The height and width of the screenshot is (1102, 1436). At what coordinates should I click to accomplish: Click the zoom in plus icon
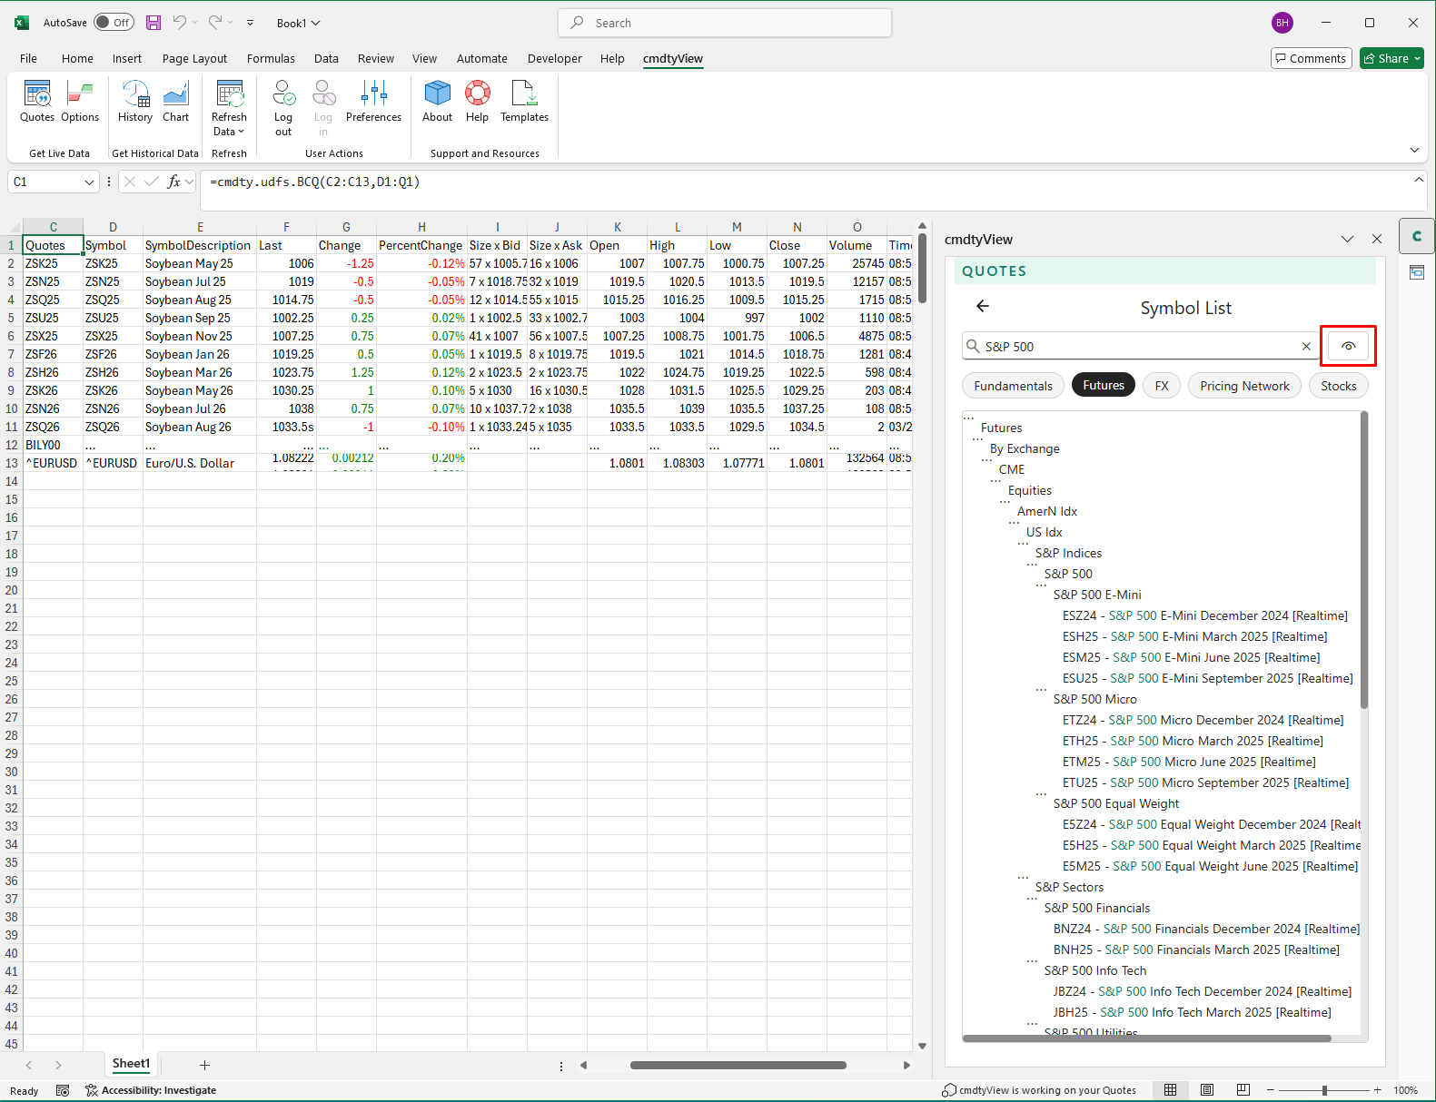tap(1378, 1090)
